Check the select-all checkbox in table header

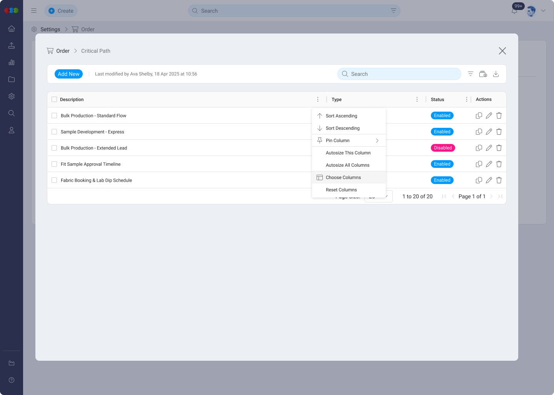pos(54,99)
